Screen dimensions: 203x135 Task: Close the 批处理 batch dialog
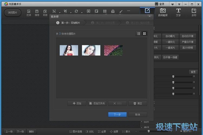click(x=149, y=16)
